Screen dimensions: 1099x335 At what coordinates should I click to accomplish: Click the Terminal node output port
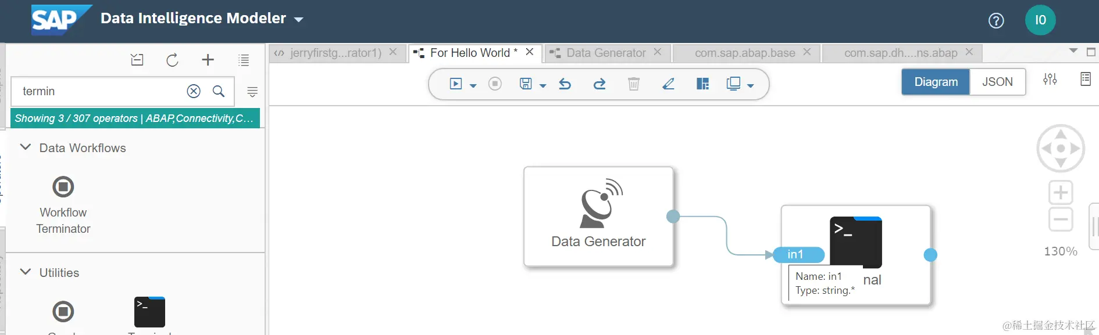click(x=930, y=255)
